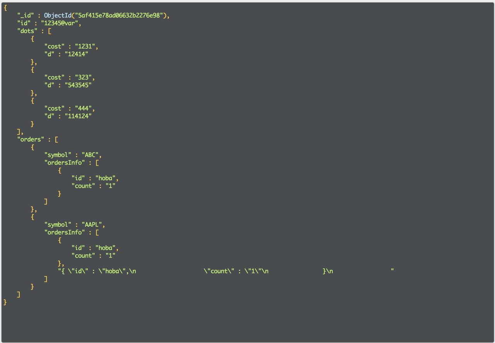This screenshot has height=343, width=495.
Task: Click the opening bracket after "orders"
Action: (56, 139)
